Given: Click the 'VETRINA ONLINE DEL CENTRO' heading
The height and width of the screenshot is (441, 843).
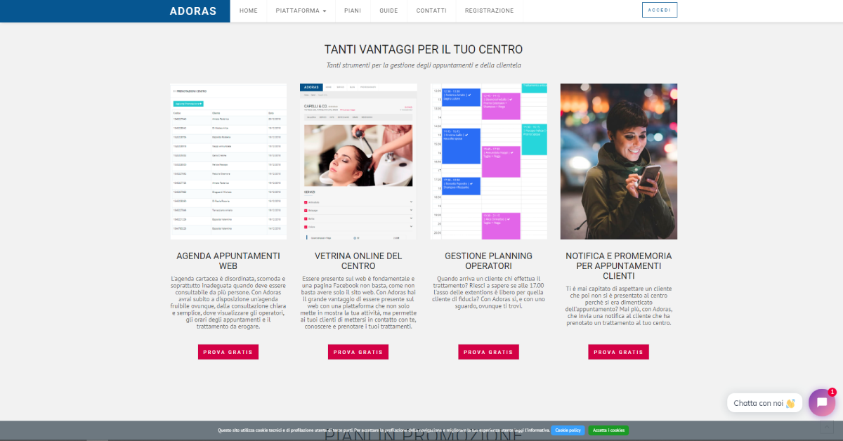Looking at the screenshot, I should (x=358, y=261).
